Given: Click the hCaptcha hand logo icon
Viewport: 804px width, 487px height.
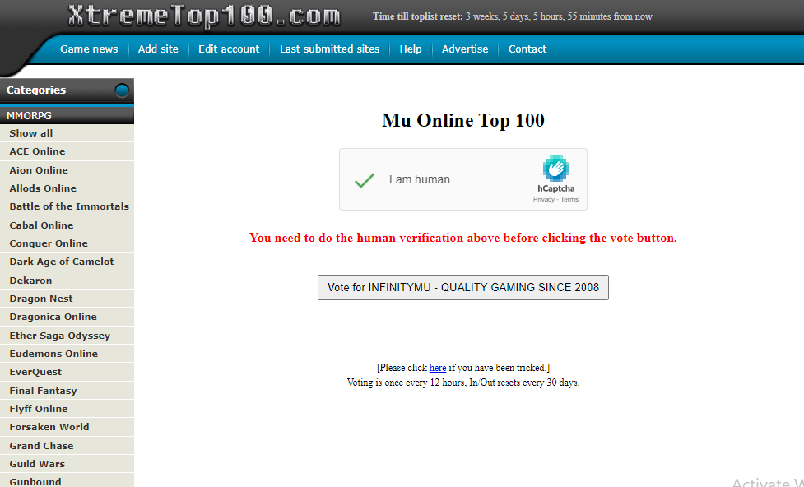Looking at the screenshot, I should point(555,168).
